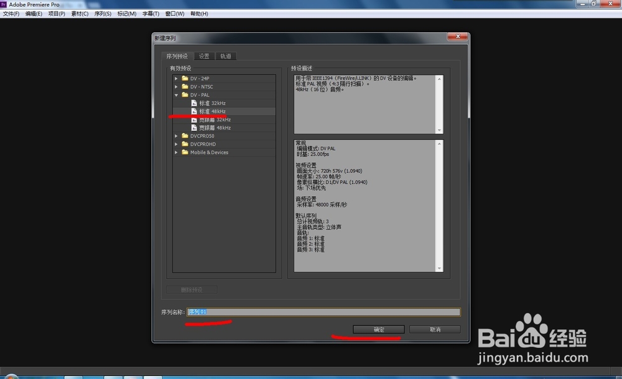Click the 宽银幕 48kHz preset file icon
622x379 pixels.
(194, 128)
